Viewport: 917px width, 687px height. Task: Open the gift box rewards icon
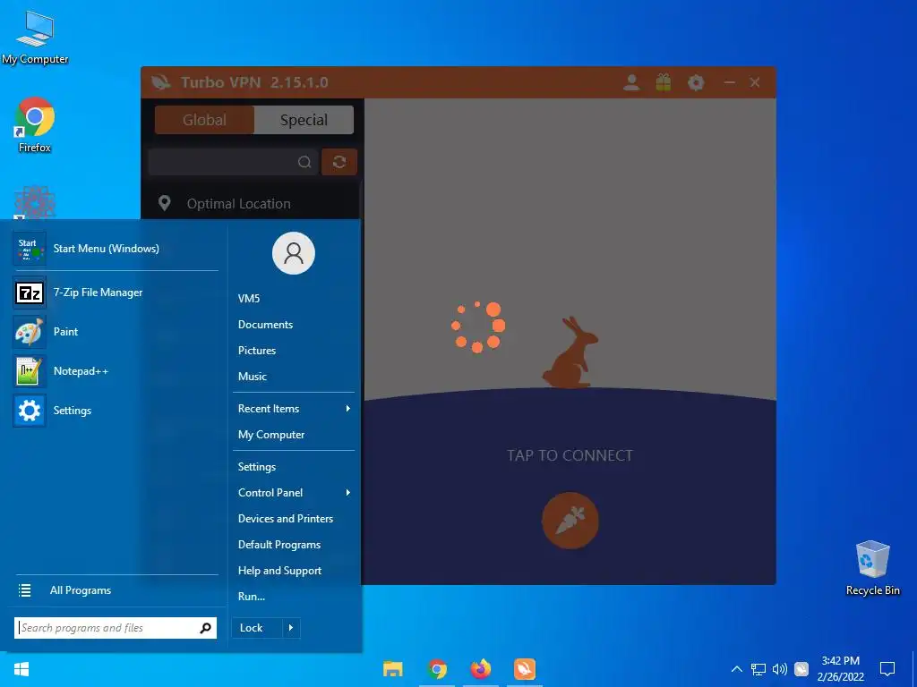tap(664, 82)
